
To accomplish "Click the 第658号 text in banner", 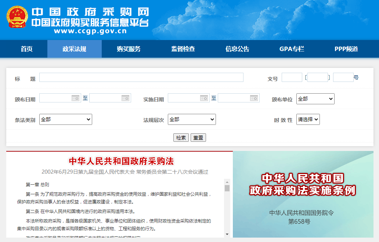I will [x=299, y=221].
